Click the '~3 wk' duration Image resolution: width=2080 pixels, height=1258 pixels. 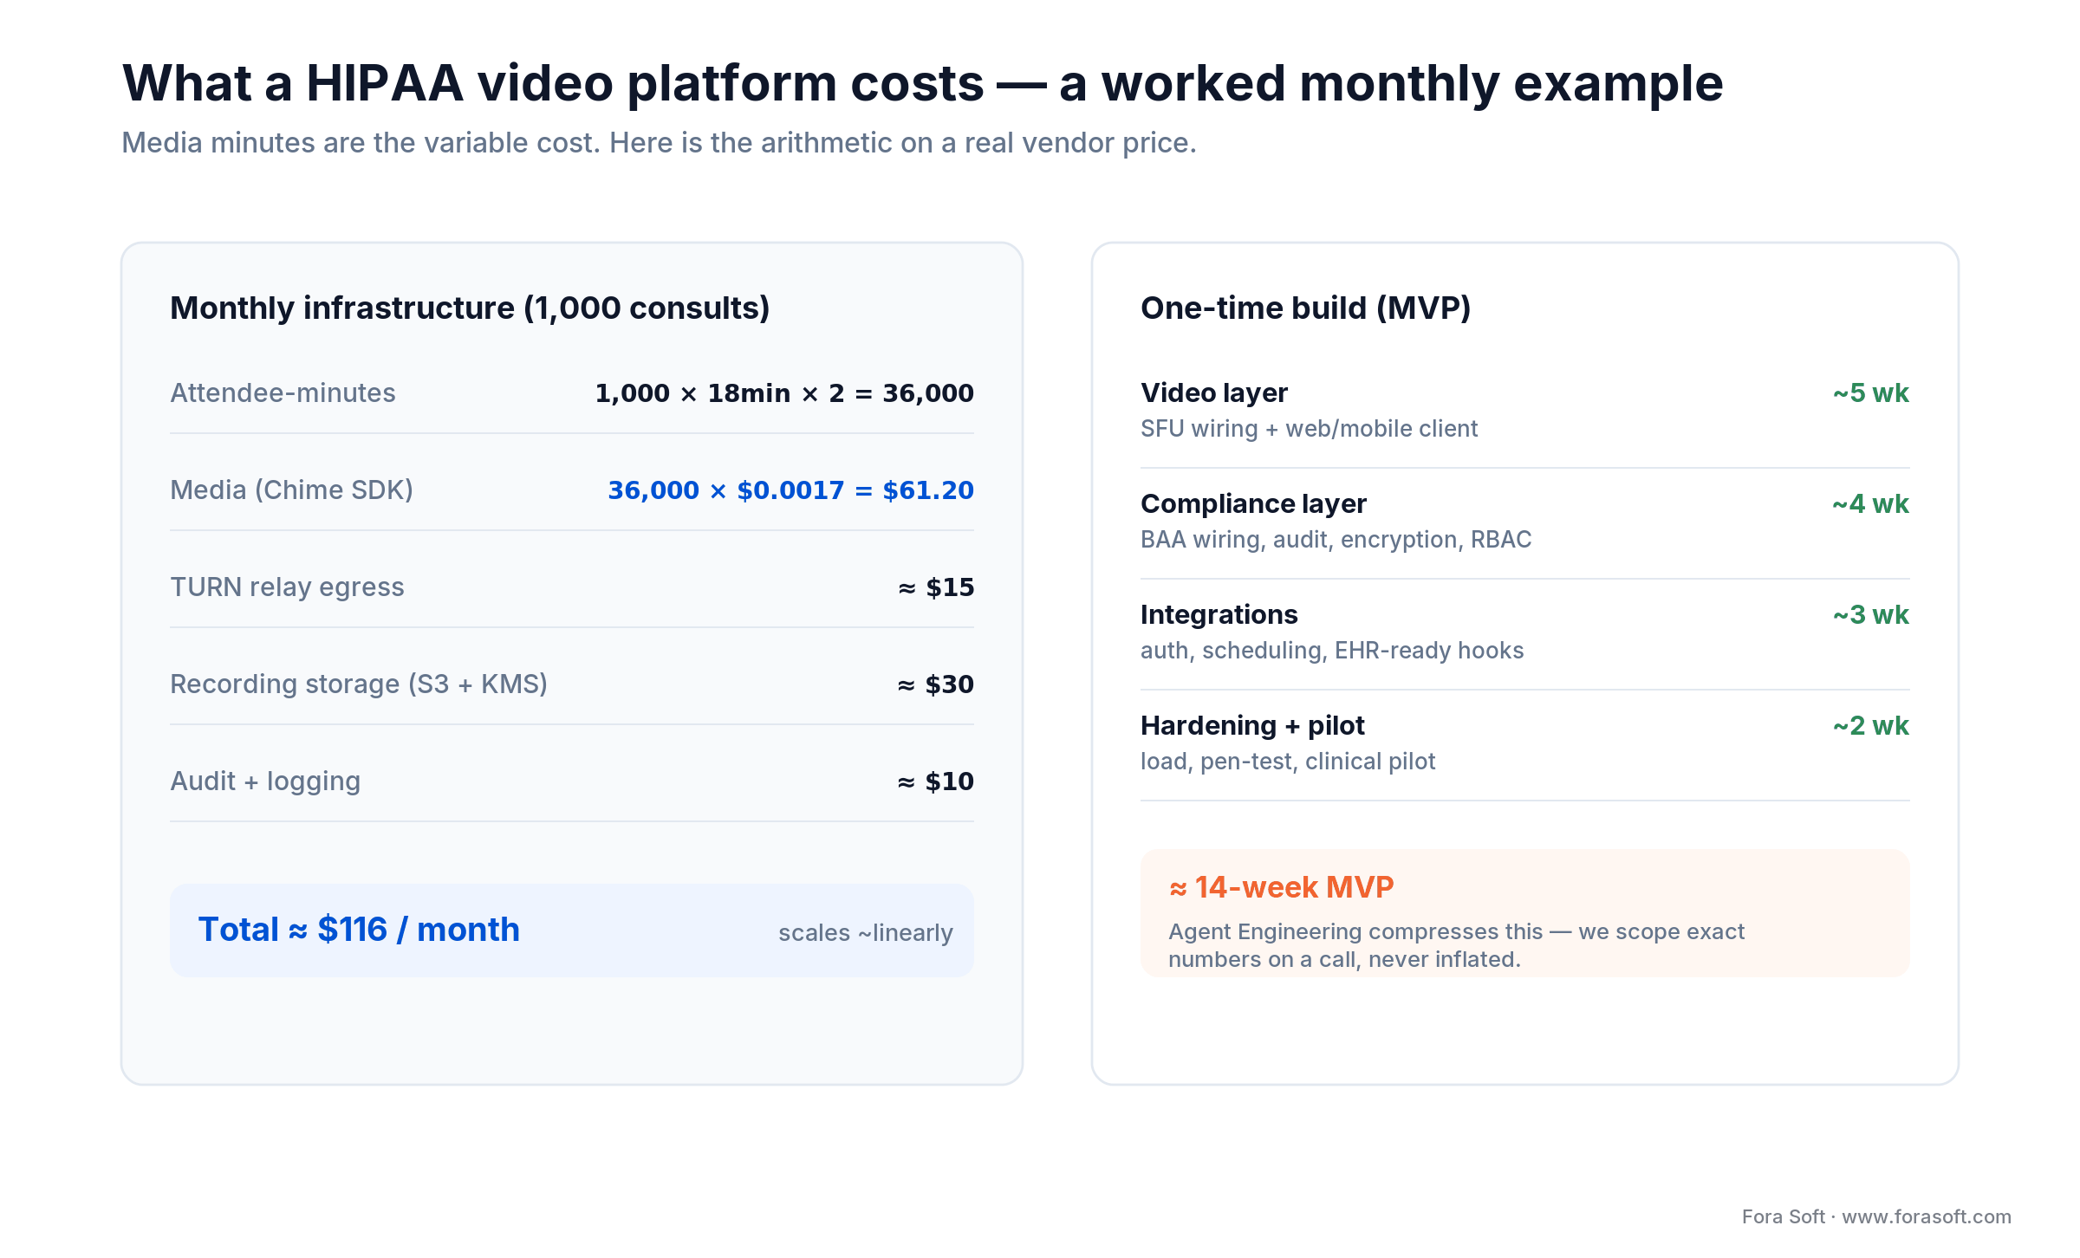1871,615
